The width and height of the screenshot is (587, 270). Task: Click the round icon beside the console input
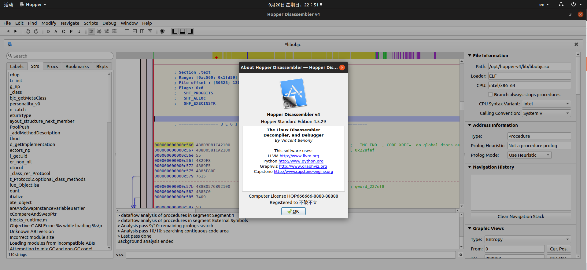pyautogui.click(x=461, y=255)
